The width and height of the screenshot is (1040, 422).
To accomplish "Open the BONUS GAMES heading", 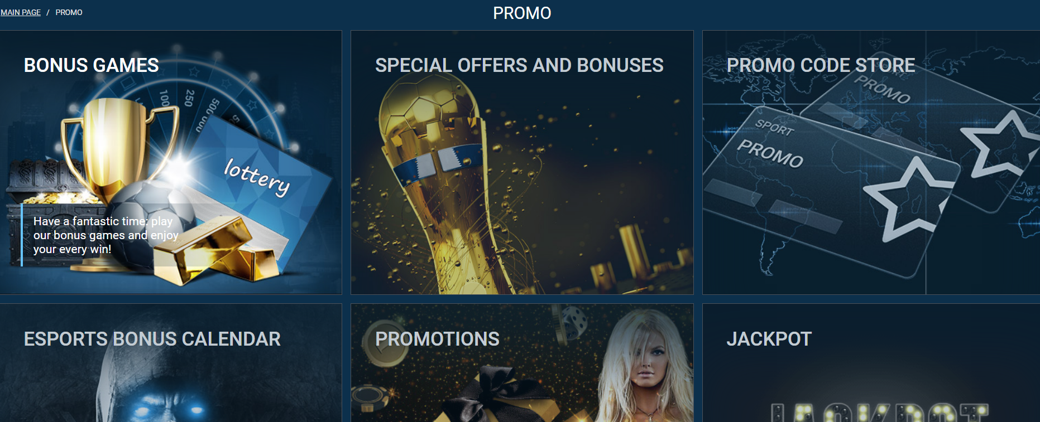I will pyautogui.click(x=92, y=65).
